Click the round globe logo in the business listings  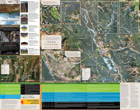(x=24, y=28)
